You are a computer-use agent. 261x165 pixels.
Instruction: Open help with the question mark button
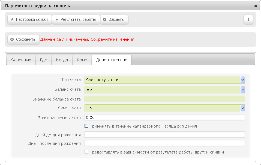point(248,19)
